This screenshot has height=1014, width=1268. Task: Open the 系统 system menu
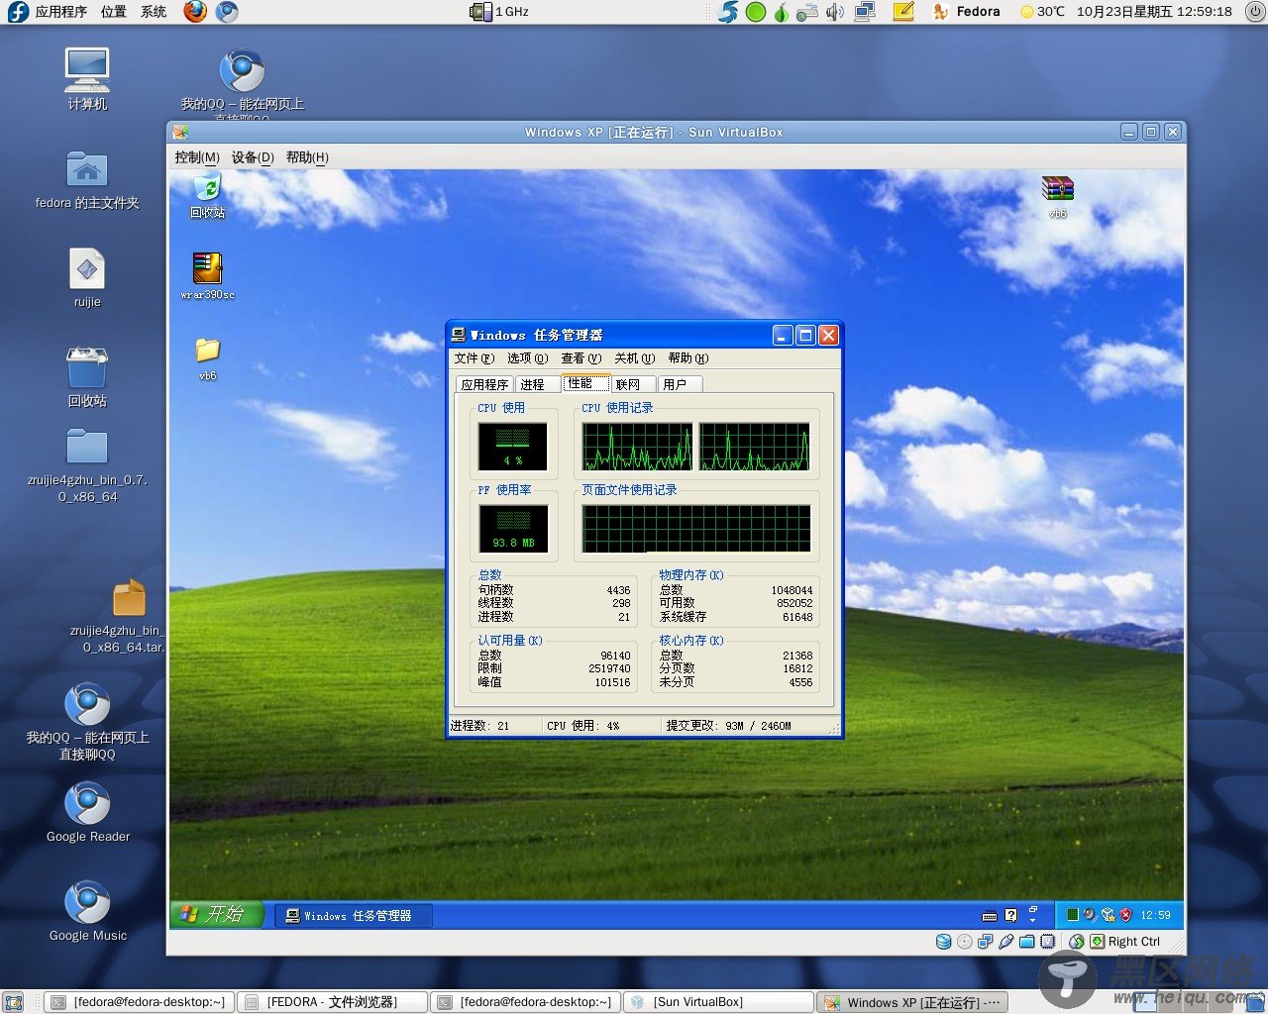point(154,12)
